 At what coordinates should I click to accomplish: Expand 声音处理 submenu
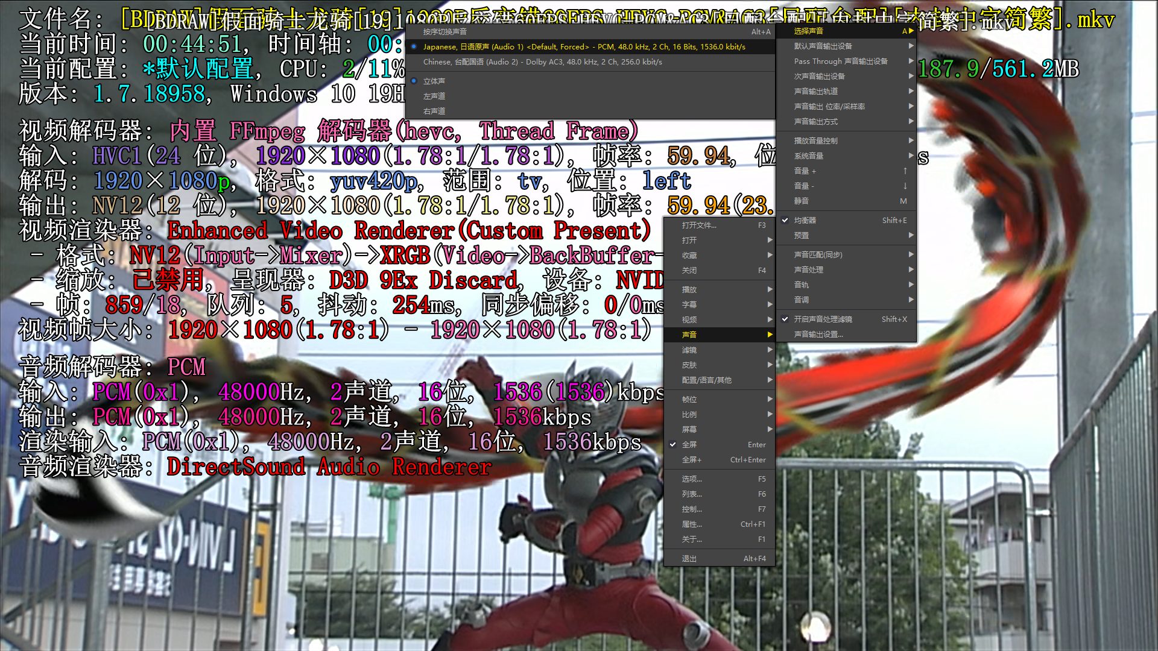[x=846, y=269]
